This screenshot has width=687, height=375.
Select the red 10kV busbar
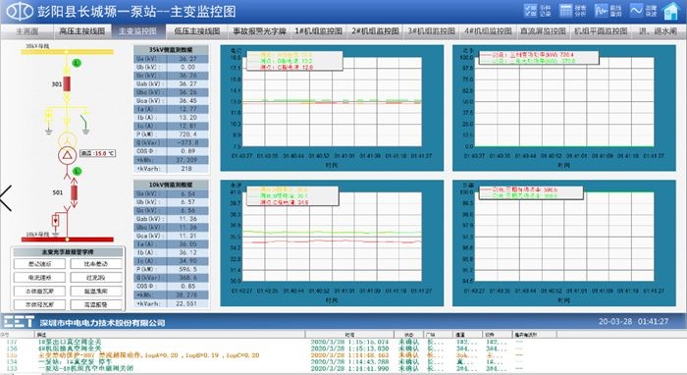click(x=67, y=240)
